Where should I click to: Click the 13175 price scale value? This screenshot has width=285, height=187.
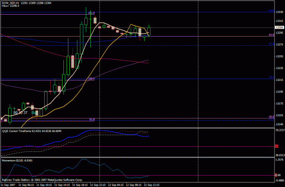click(280, 104)
